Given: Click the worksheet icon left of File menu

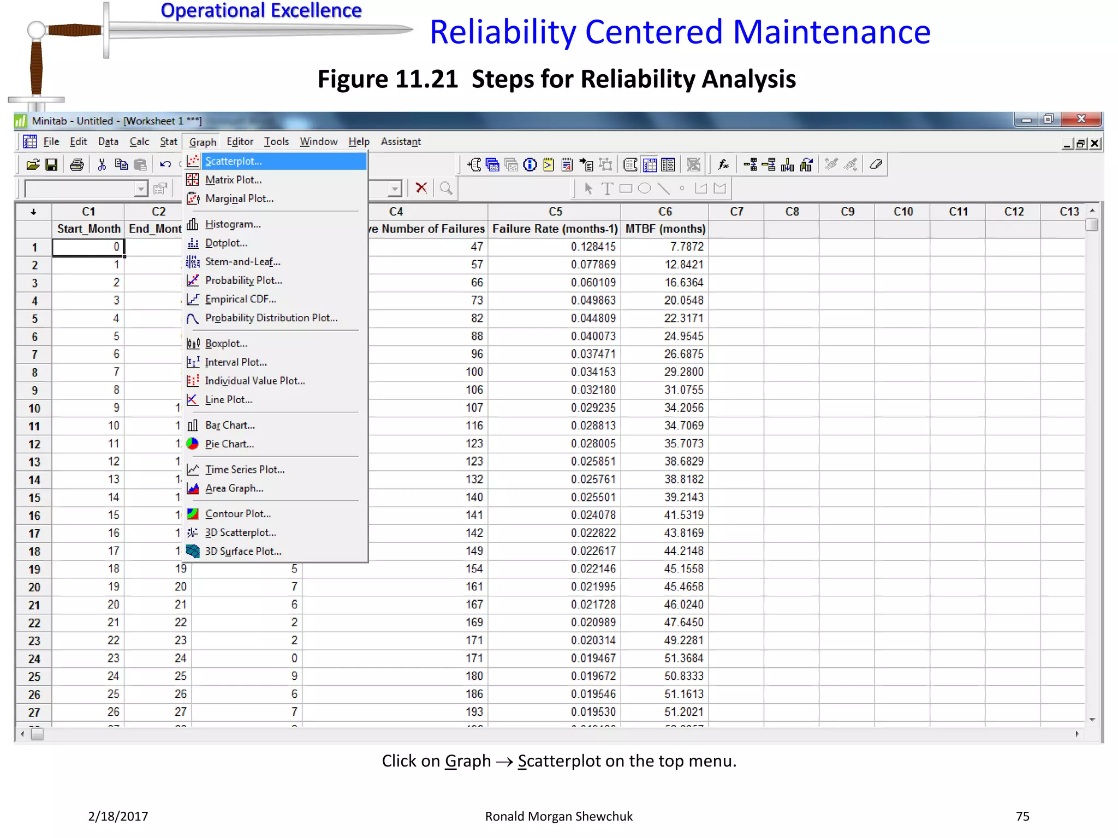Looking at the screenshot, I should 30,141.
